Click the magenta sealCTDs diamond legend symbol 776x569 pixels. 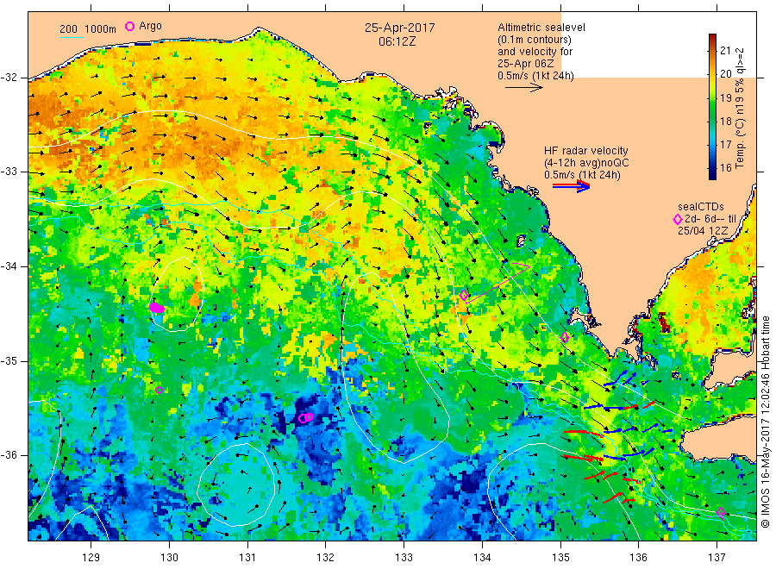coord(678,219)
